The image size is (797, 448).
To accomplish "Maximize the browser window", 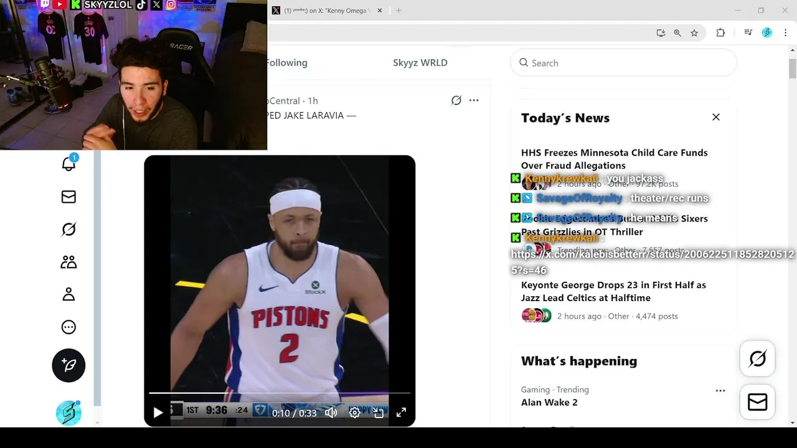I will click(x=761, y=11).
